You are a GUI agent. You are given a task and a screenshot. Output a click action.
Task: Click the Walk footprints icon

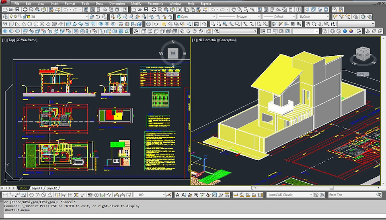point(333,24)
